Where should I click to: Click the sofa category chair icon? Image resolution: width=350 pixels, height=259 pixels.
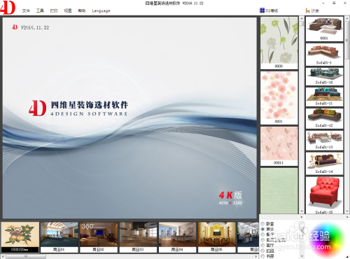click(x=308, y=10)
